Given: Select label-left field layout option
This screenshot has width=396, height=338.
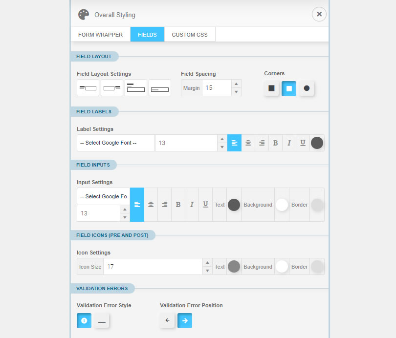Looking at the screenshot, I should pos(88,88).
